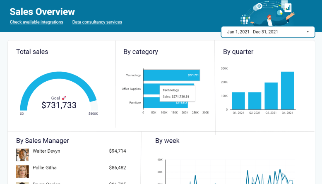Click the Sales Overview title
This screenshot has width=322, height=184.
(42, 12)
